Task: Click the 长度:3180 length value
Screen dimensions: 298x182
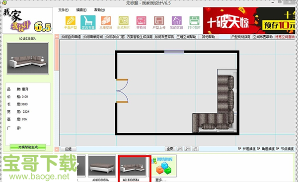Action: [17, 104]
